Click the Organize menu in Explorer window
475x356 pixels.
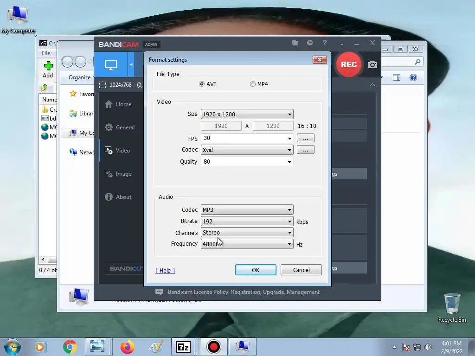79,77
